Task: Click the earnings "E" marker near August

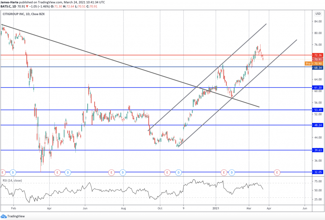Action: coord(111,173)
